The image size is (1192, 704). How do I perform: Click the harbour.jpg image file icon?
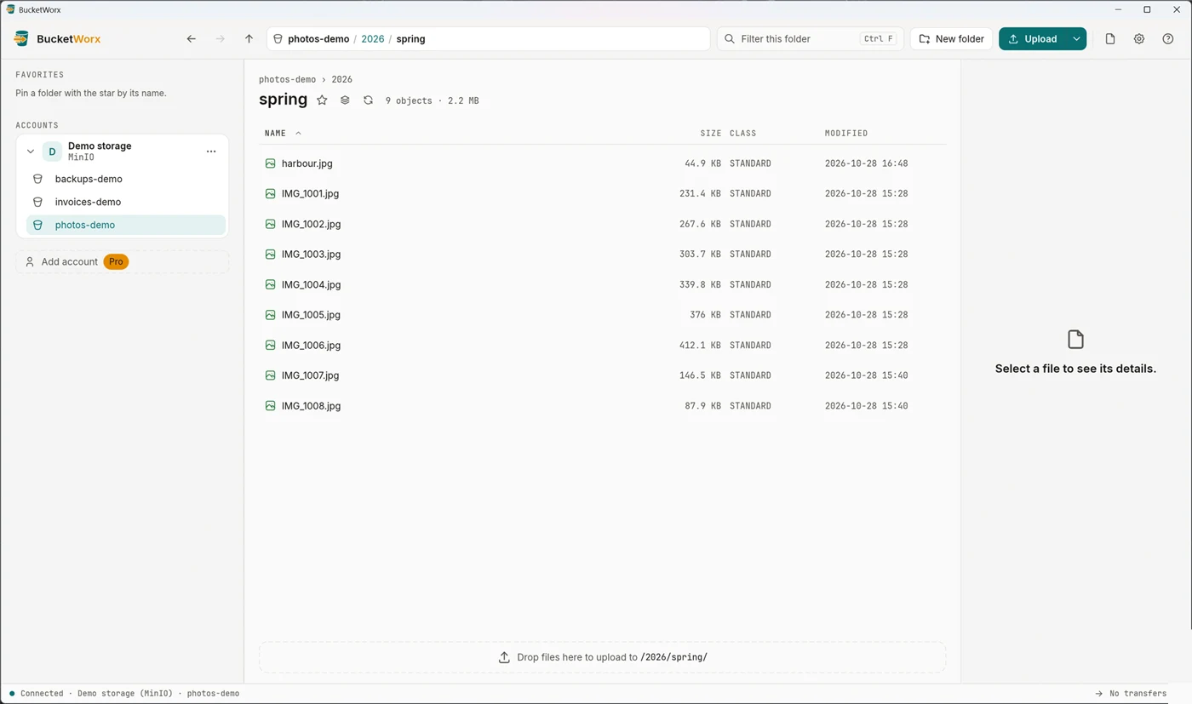coord(270,163)
